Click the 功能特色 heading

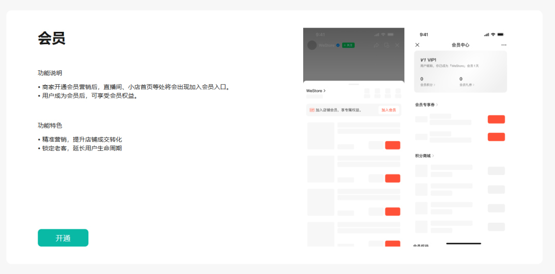pyautogui.click(x=50, y=126)
